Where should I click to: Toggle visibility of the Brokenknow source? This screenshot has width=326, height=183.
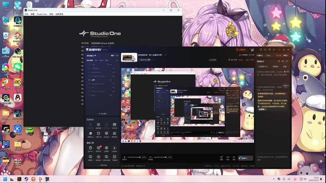(114, 72)
